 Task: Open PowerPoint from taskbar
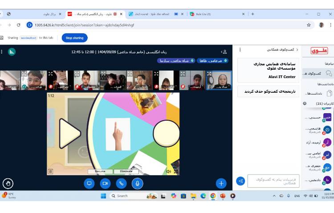[223, 196]
